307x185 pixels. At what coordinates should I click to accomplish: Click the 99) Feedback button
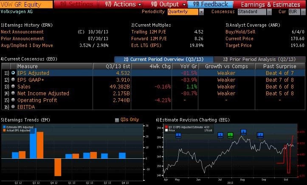pyautogui.click(x=210, y=4)
